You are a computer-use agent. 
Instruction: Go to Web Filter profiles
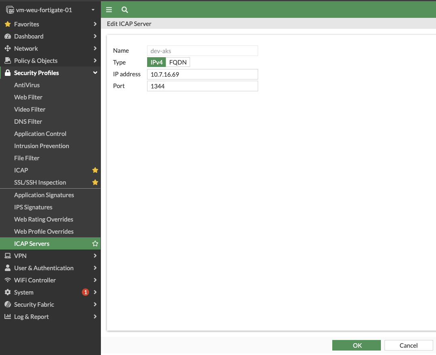click(x=28, y=97)
